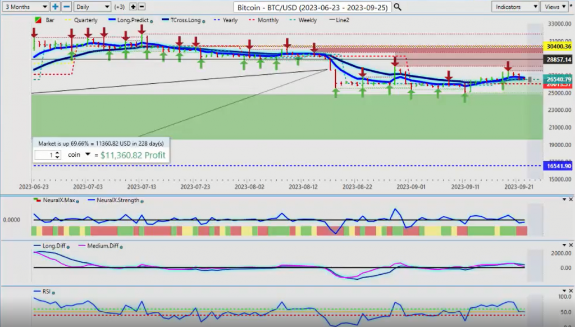575x327 pixels.
Task: Click the 2023-08-22 date axis label
Action: (357, 187)
